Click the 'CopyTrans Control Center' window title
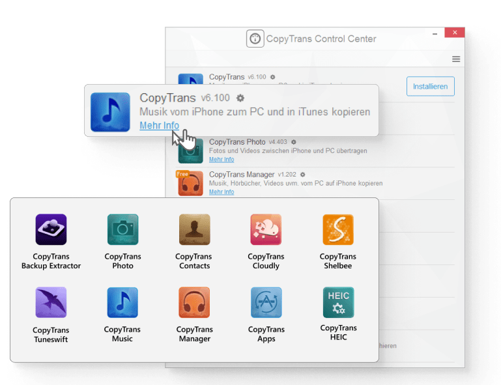Viewport: 501px width, 385px height. click(321, 39)
